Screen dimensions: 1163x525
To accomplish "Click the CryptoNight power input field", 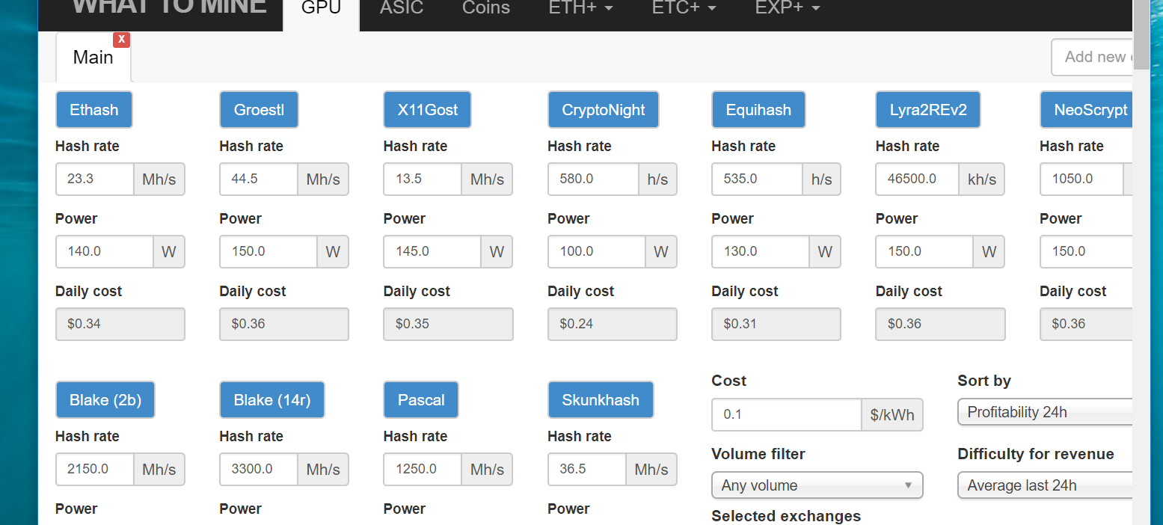I will click(596, 252).
